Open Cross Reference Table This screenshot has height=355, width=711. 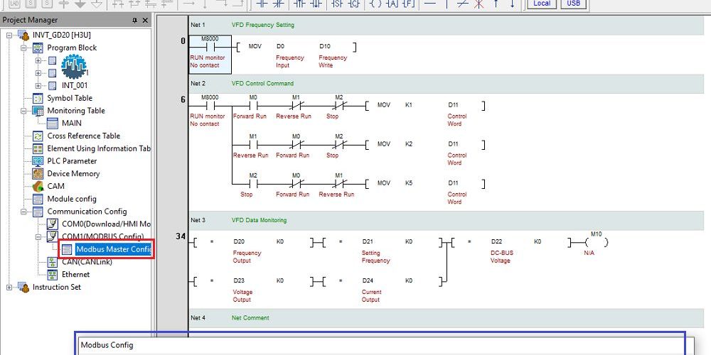pyautogui.click(x=83, y=136)
